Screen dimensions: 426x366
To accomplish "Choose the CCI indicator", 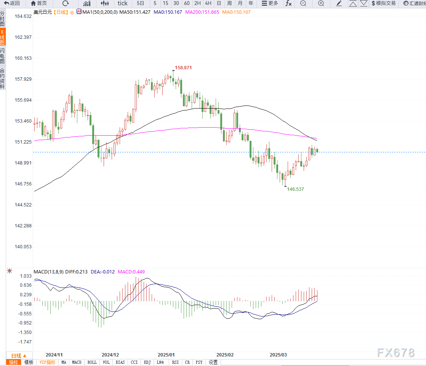I will tap(134, 362).
